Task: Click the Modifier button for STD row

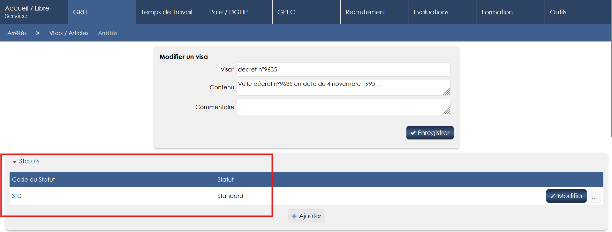Action: tap(566, 196)
